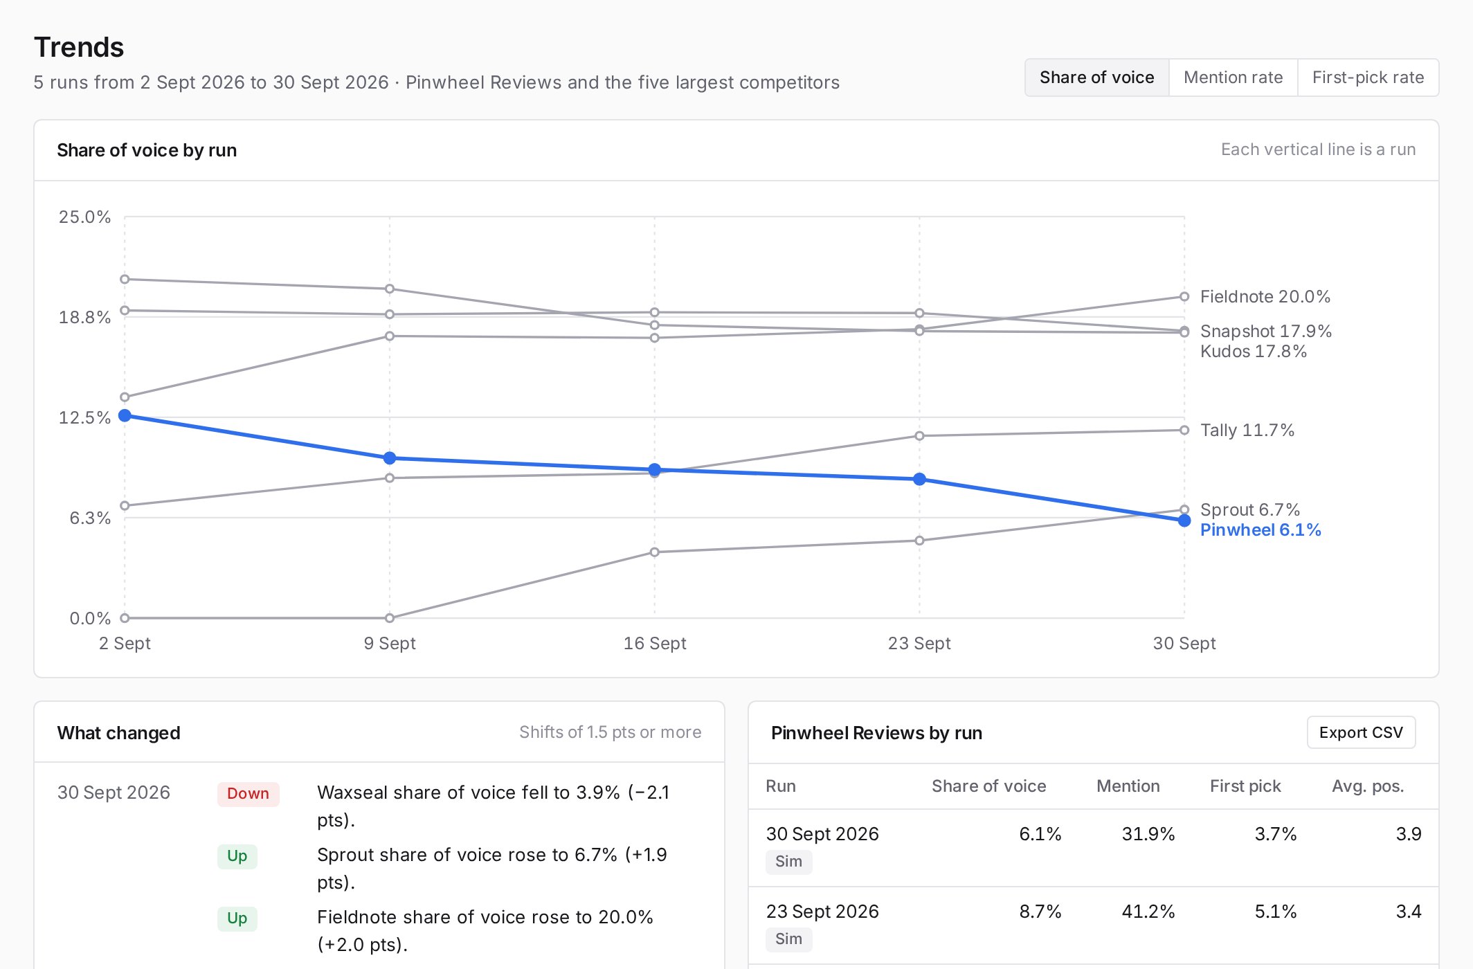Click the Kudos 17.8% series label
Screen dimensions: 1473x969
(x=1253, y=352)
